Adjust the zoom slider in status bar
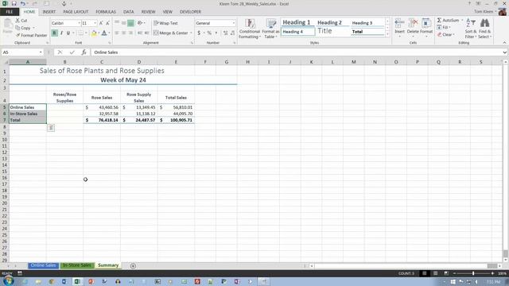This screenshot has width=509, height=286. (473, 273)
